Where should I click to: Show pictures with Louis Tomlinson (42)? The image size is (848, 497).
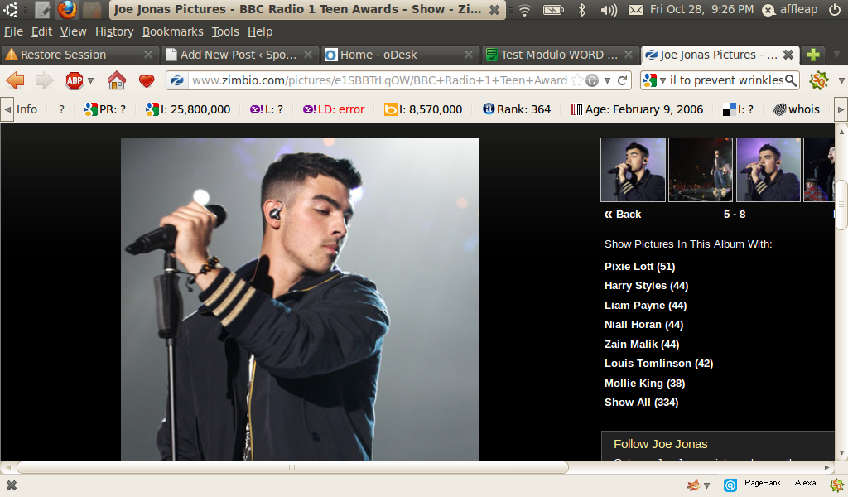coord(658,364)
